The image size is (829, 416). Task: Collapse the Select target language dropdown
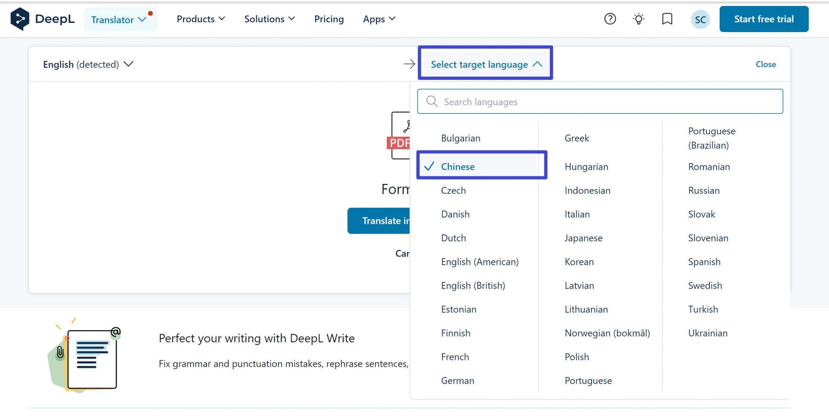(485, 64)
